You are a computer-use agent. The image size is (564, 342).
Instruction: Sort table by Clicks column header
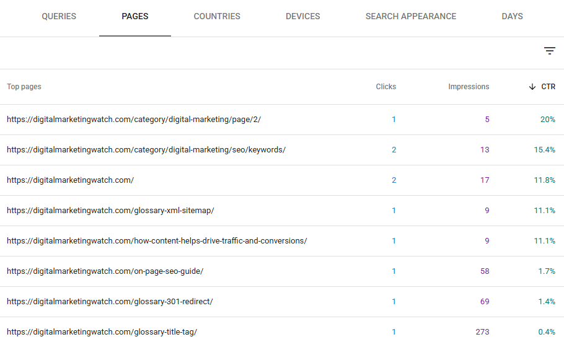(386, 87)
